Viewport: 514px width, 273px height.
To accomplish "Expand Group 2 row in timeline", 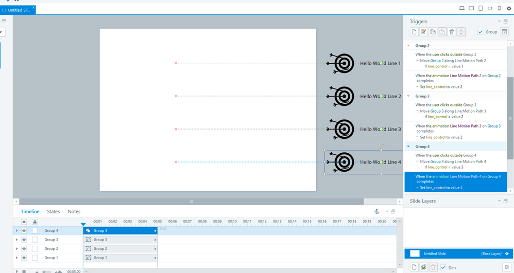I will pyautogui.click(x=16, y=248).
